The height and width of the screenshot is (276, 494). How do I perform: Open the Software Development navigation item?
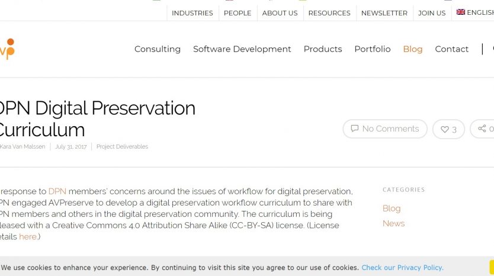(242, 49)
